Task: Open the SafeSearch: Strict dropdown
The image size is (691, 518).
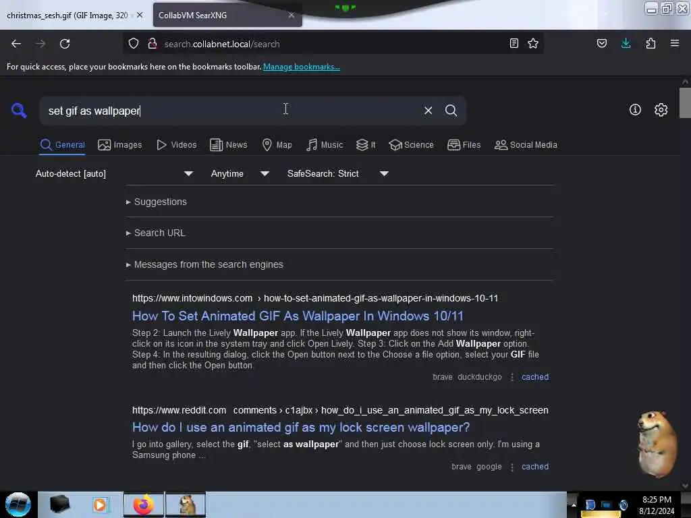Action: pos(337,173)
